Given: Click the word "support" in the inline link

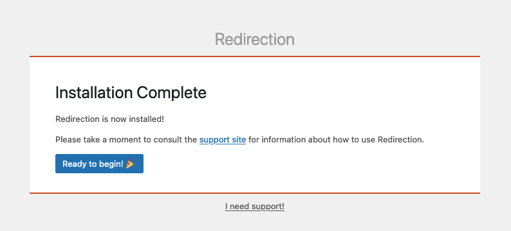Looking at the screenshot, I should (x=214, y=140).
